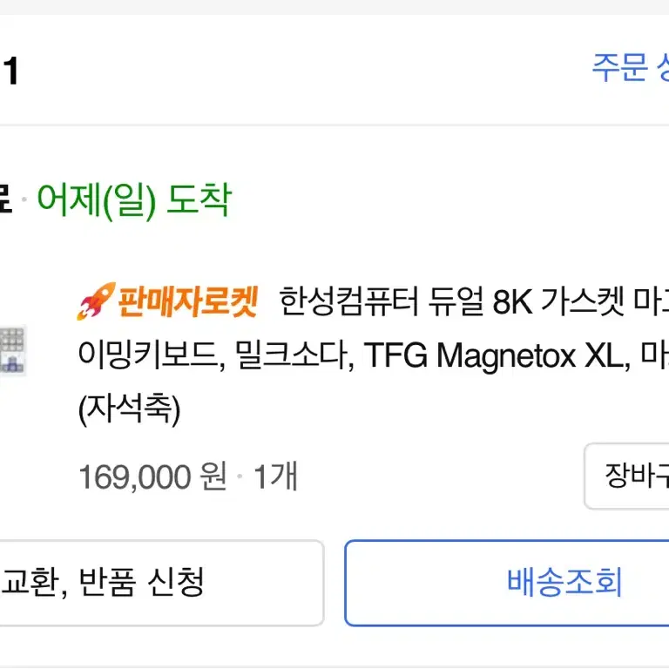
Task: Click the order date header number
Action: point(10,71)
